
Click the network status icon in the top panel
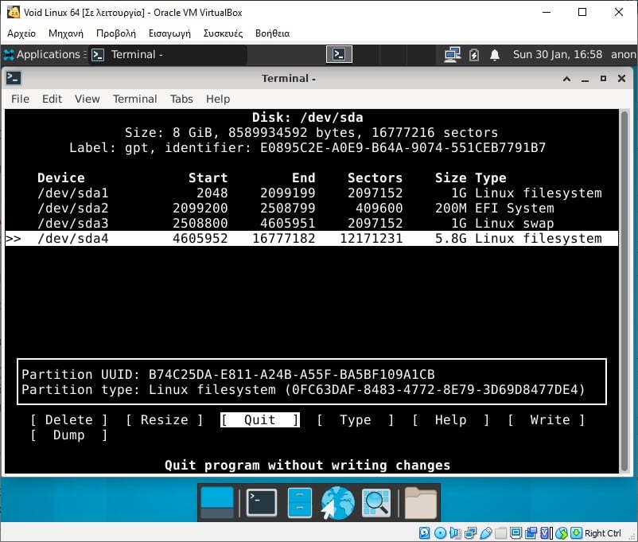click(454, 55)
